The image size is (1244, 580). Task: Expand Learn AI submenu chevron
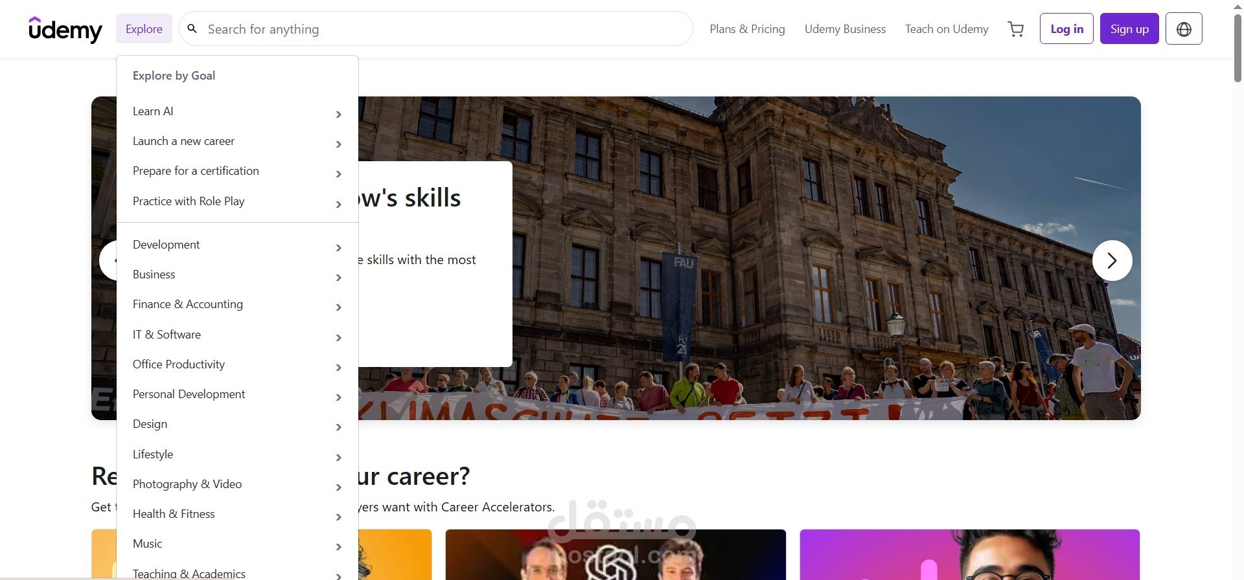[x=338, y=115]
